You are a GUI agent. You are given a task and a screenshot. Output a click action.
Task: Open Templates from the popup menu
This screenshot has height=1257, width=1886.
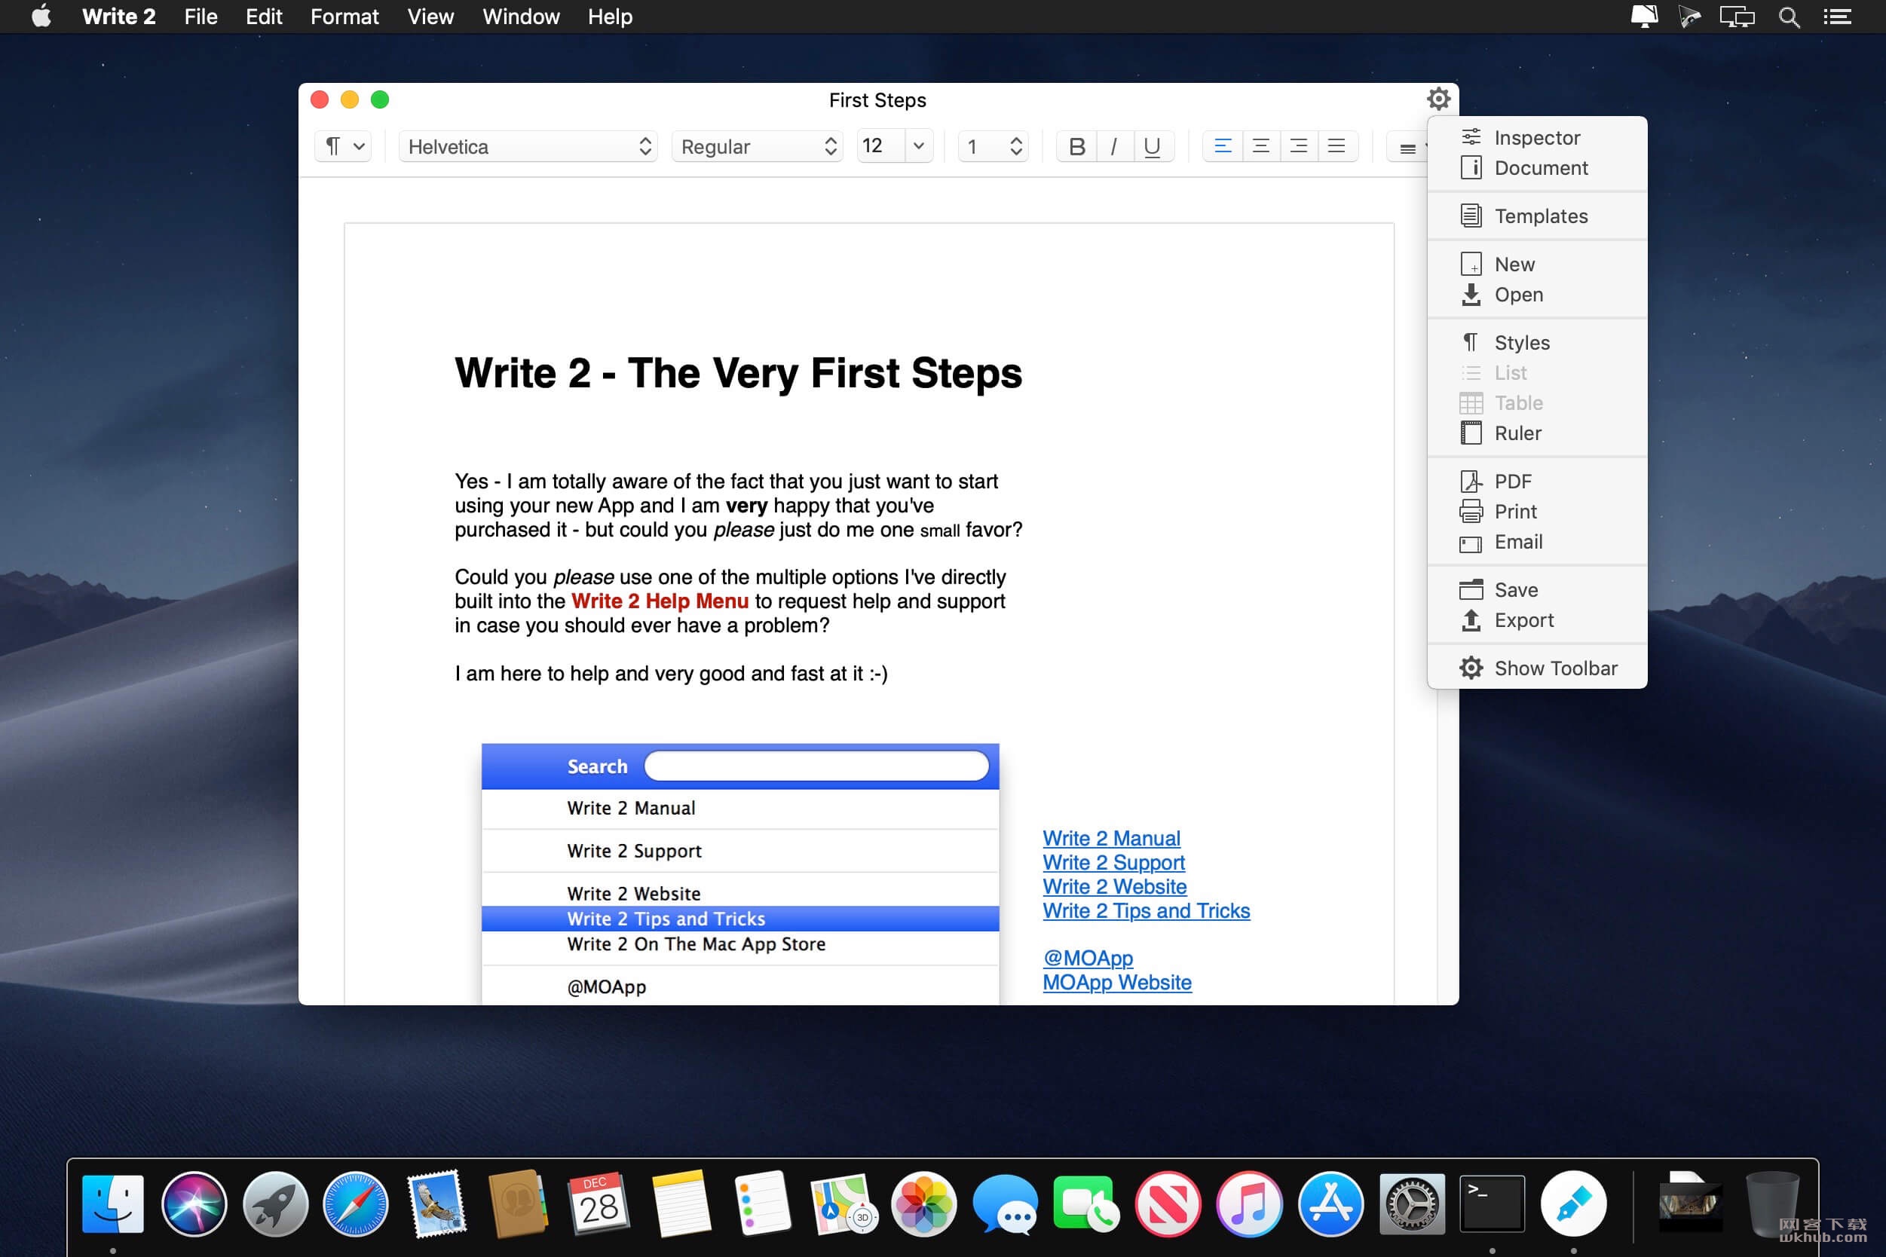1536,216
